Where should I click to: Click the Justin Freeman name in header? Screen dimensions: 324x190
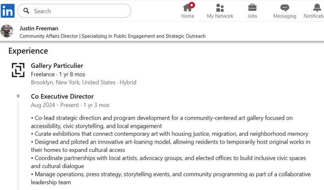tap(39, 28)
